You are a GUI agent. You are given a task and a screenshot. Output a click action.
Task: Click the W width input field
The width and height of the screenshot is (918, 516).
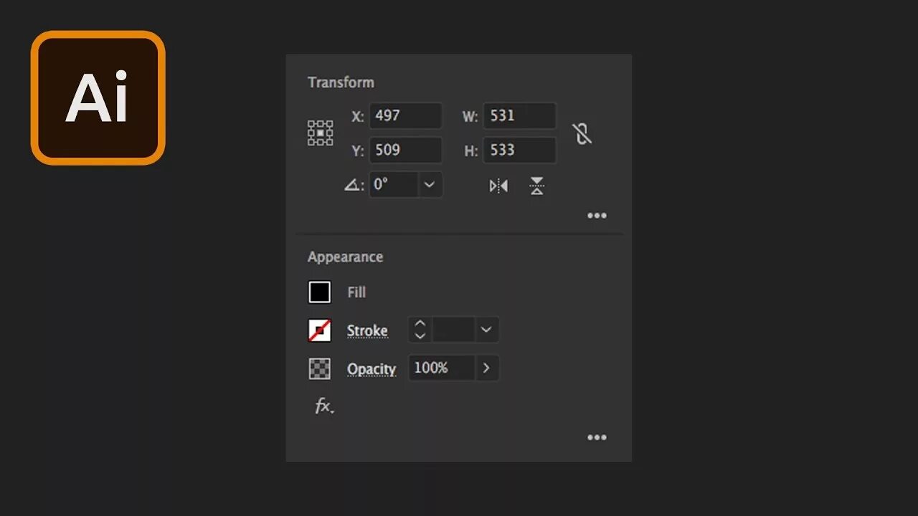519,116
